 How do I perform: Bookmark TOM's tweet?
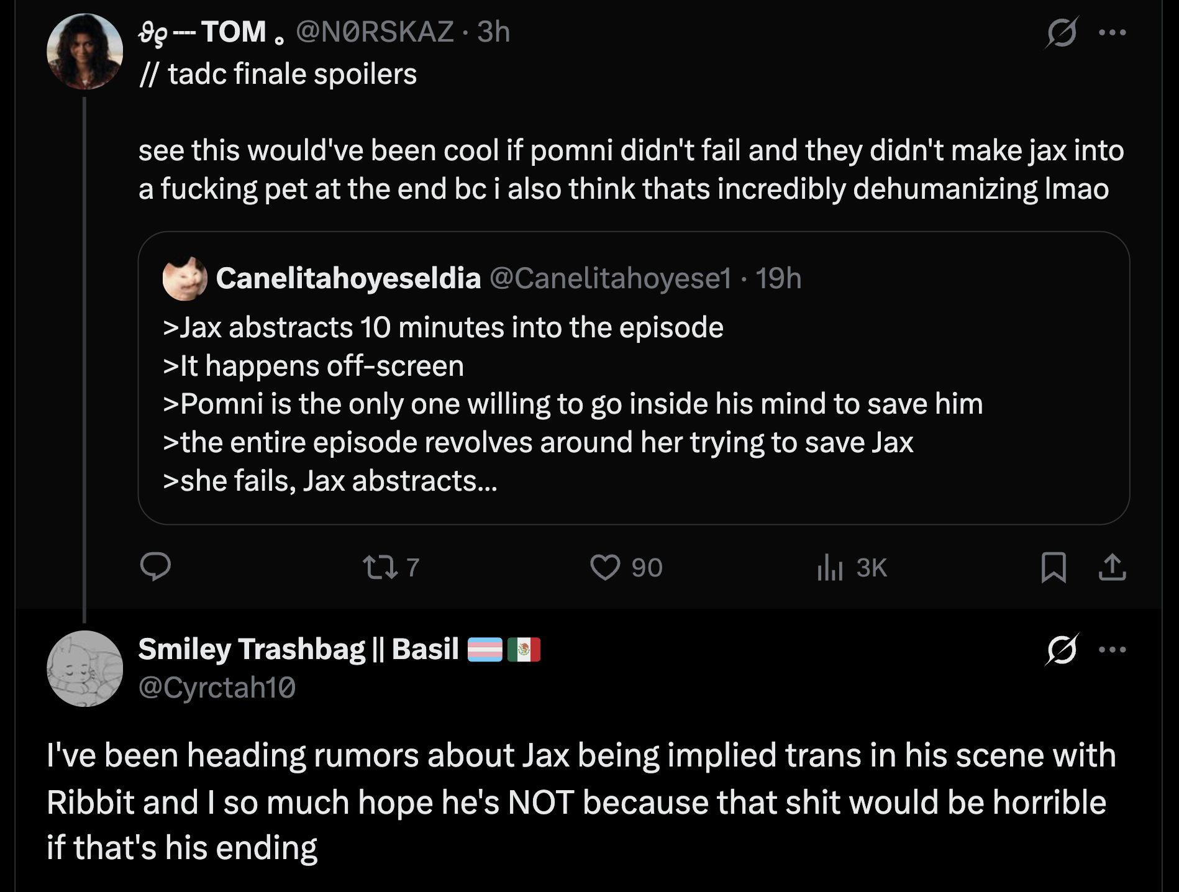pos(1053,567)
